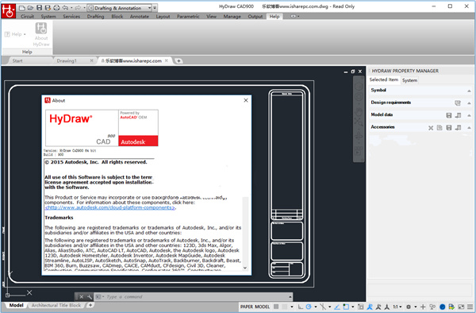Click the Open file folder icon
Screen dimensions: 476x313
pyautogui.click(x=30, y=8)
